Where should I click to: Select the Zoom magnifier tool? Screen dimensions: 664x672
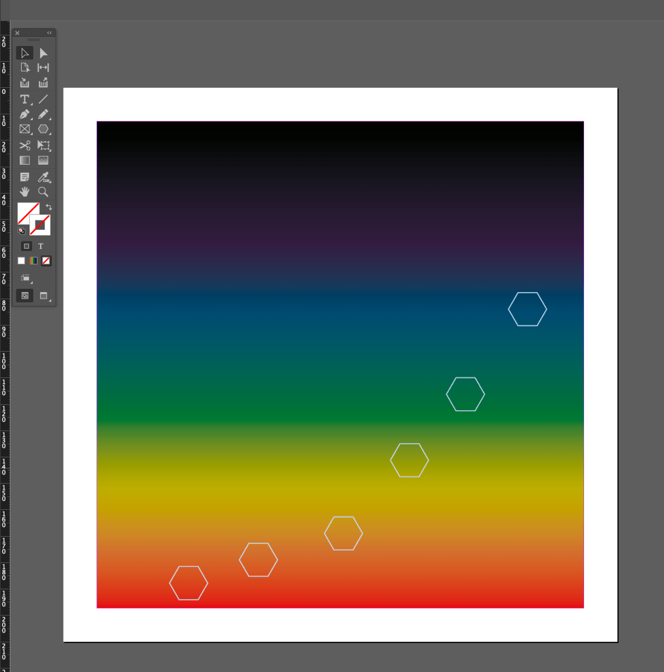[x=43, y=192]
